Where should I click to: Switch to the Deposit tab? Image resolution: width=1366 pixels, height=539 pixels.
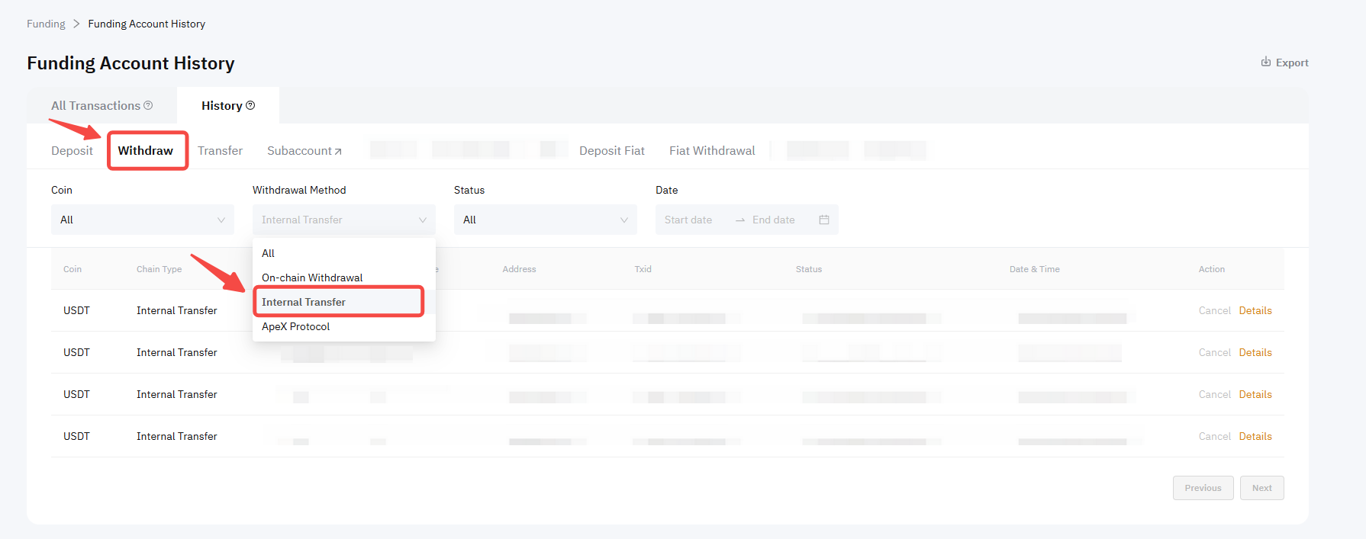(72, 151)
